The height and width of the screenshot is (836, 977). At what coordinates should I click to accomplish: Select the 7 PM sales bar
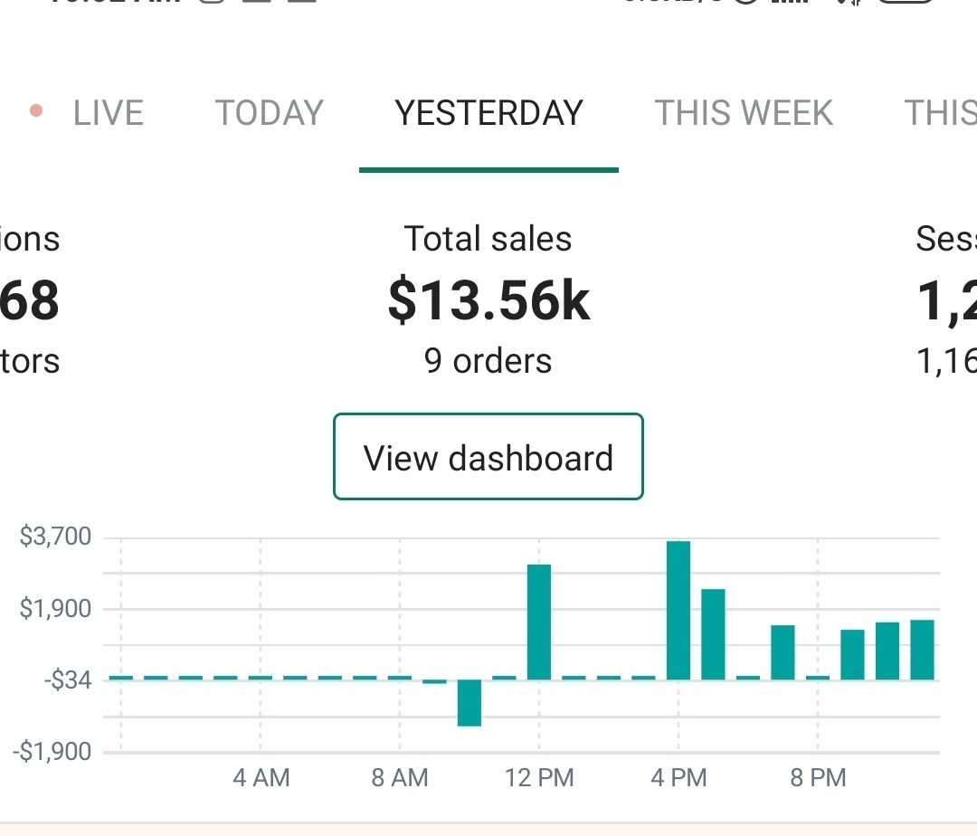pos(783,651)
